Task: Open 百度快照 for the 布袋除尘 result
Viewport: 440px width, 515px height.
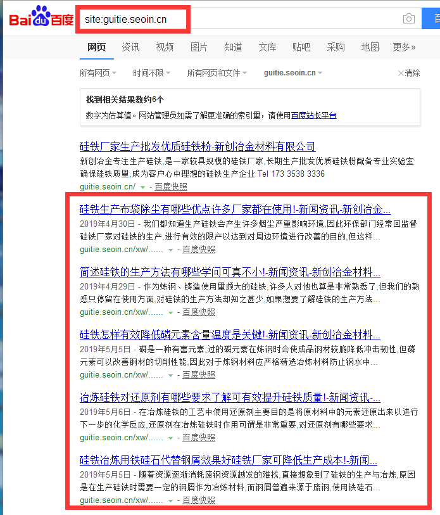Action: 199,250
